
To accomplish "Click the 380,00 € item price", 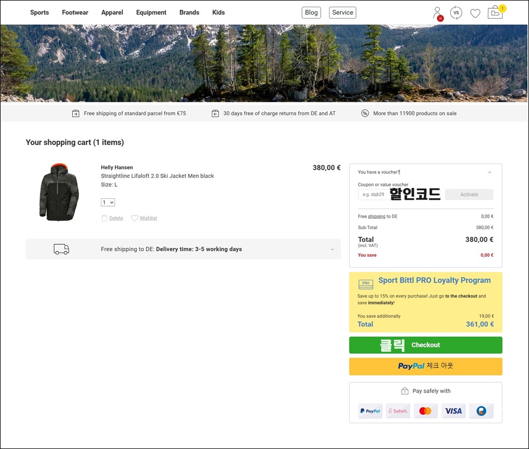I will pos(327,167).
